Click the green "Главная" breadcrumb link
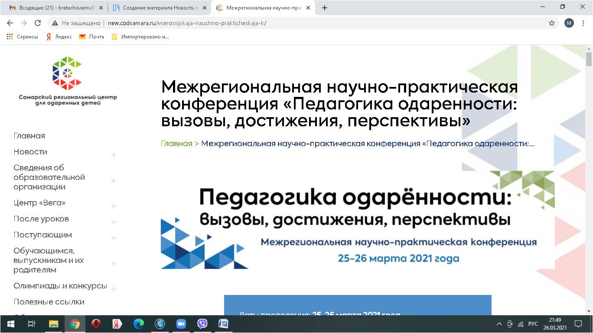Image resolution: width=593 pixels, height=333 pixels. 176,144
